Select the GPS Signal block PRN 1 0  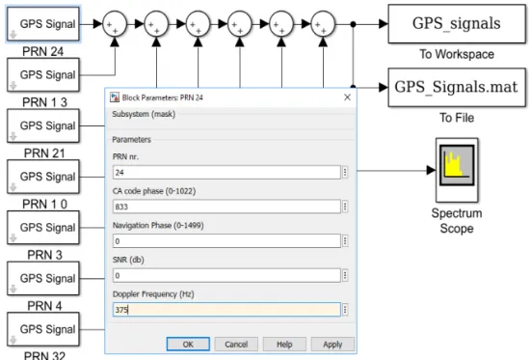43,177
